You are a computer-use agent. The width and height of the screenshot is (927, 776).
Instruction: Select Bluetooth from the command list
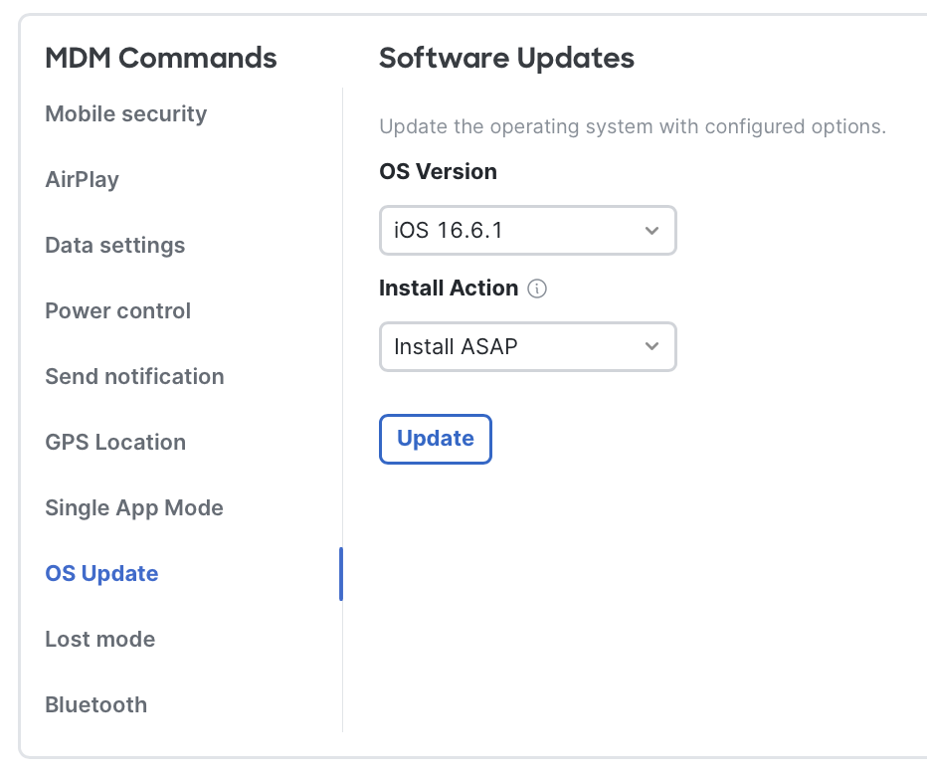click(95, 704)
